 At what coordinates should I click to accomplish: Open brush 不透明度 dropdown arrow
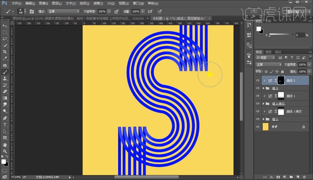pyautogui.click(x=109, y=12)
